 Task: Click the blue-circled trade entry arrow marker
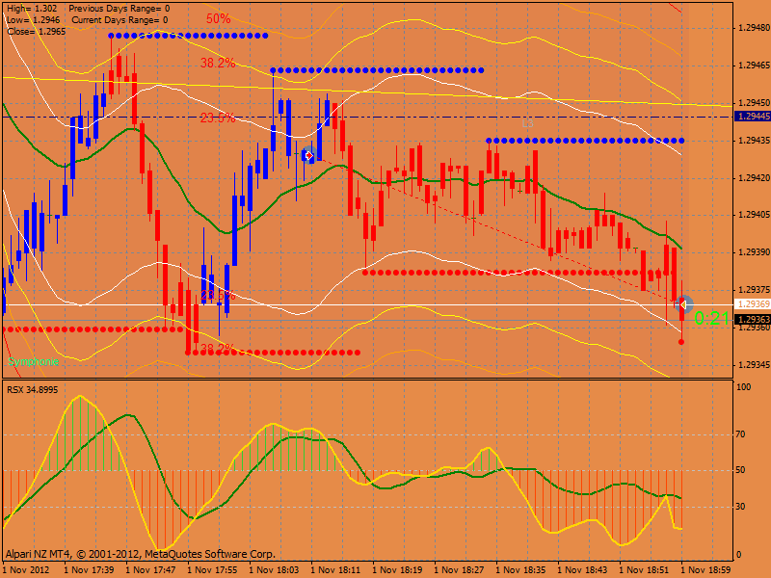(x=308, y=156)
